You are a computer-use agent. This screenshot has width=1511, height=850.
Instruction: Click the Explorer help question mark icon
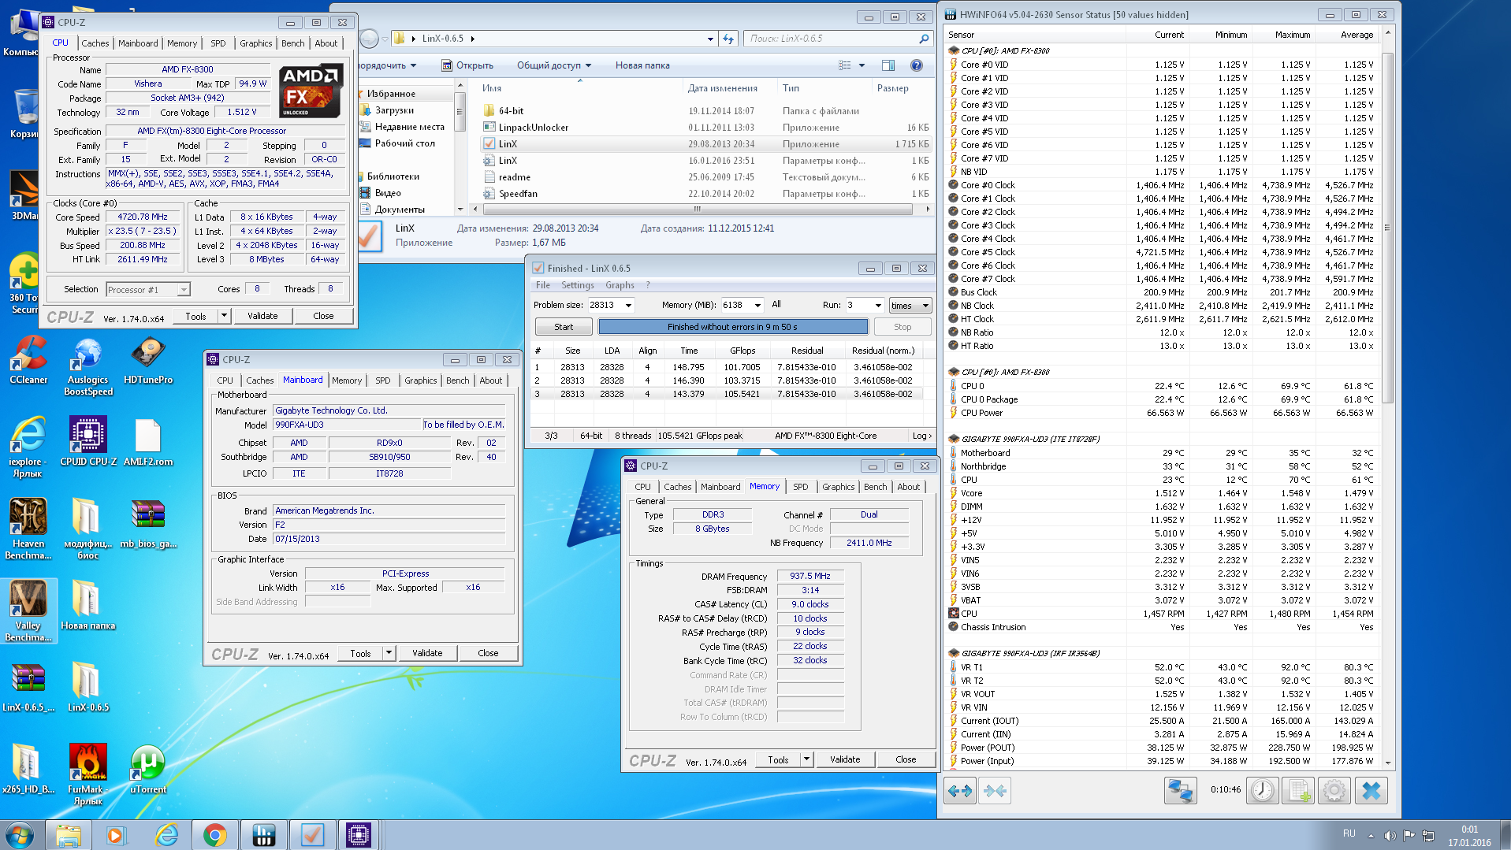coord(916,65)
